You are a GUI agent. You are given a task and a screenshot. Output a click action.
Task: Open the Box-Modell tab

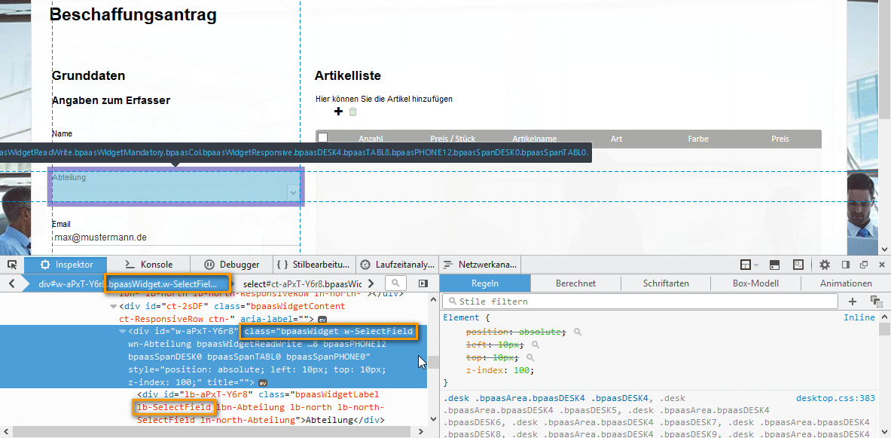[x=755, y=283]
